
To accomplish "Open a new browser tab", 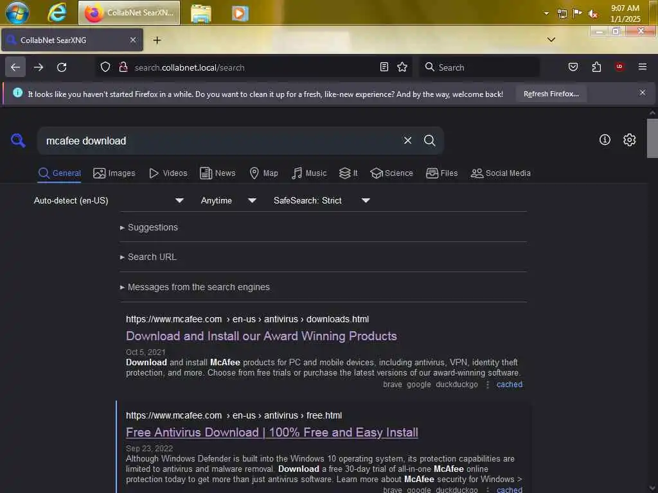I will [157, 40].
